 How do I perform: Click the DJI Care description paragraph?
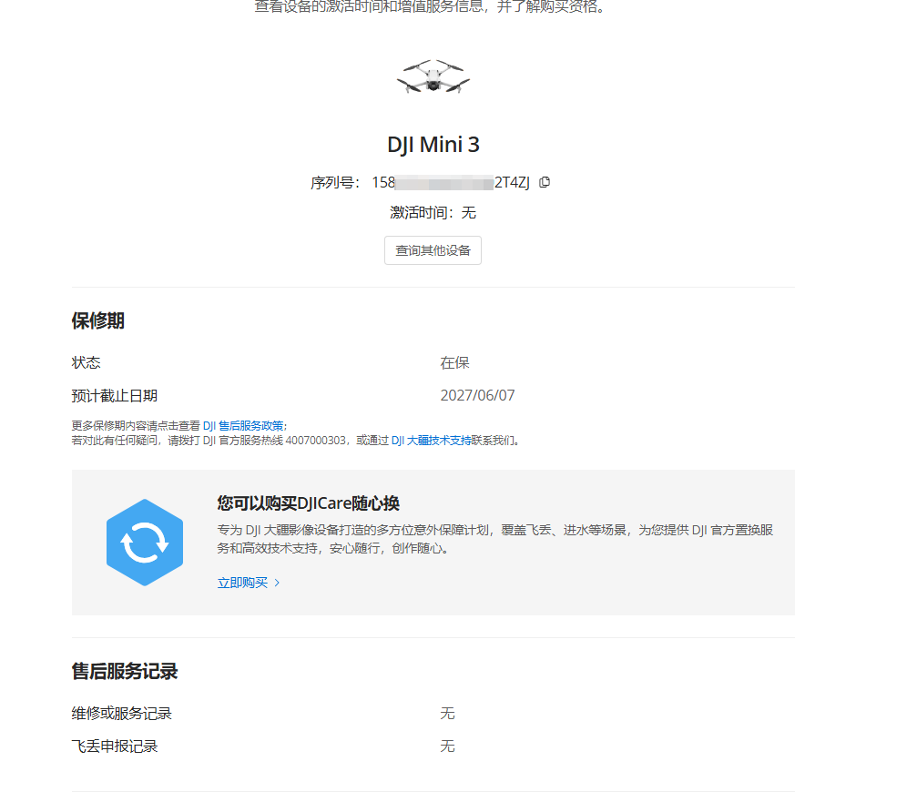point(494,539)
